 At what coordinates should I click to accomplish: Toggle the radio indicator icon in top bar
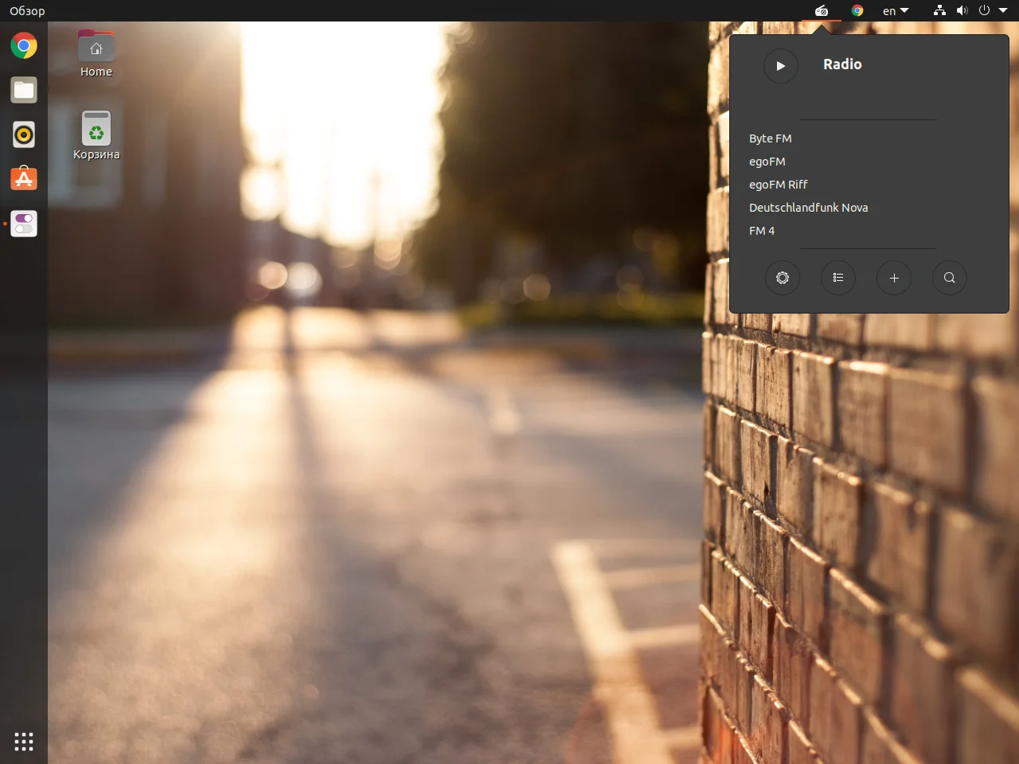(x=822, y=11)
